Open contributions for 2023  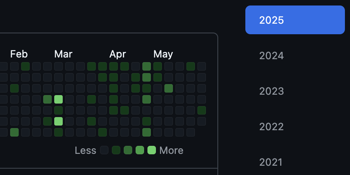272,91
